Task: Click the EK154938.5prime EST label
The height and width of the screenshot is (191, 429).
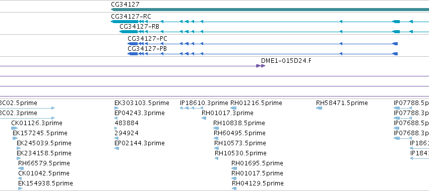Action: coord(45,183)
